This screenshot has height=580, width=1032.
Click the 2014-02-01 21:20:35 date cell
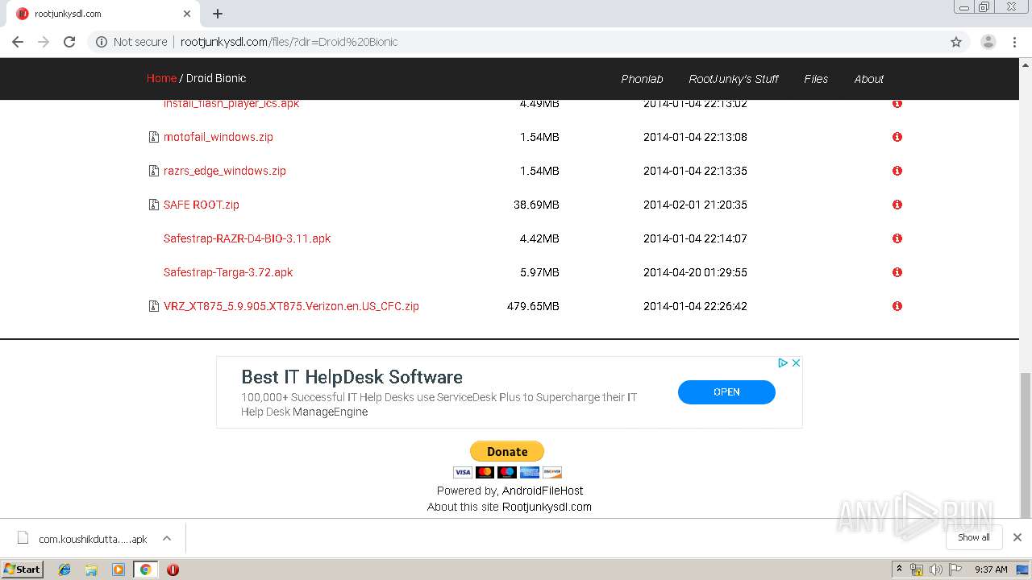pos(695,205)
